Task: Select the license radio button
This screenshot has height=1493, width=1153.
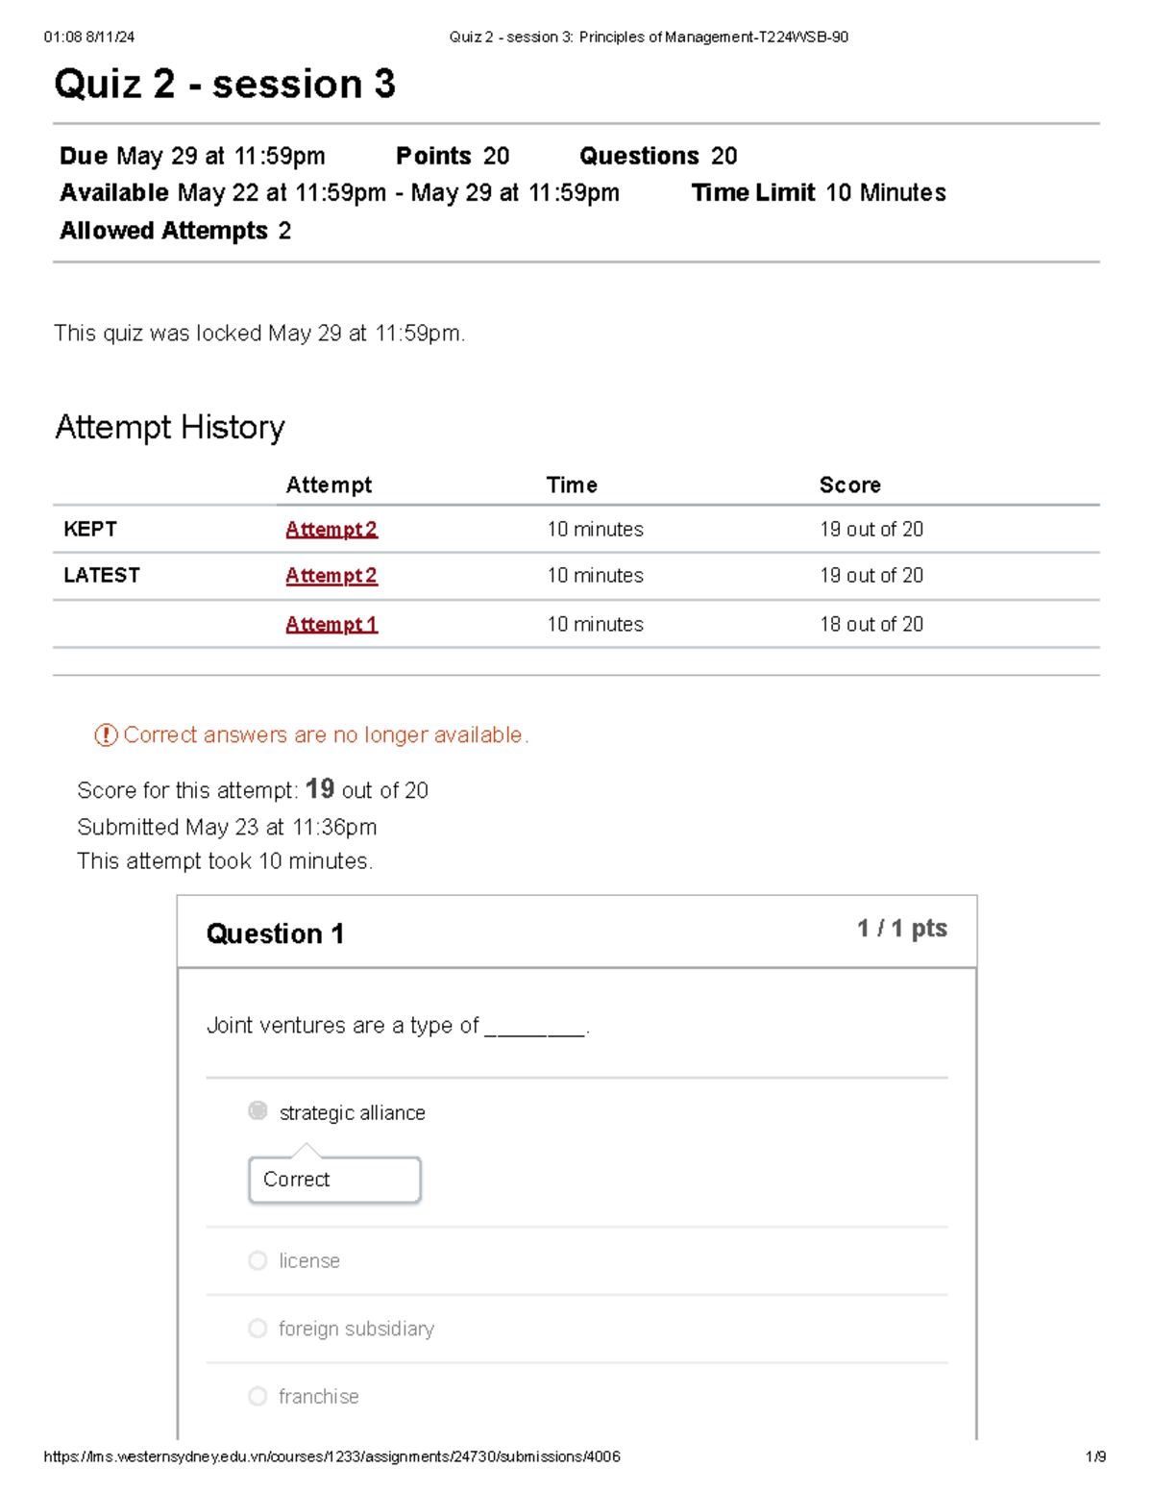Action: [258, 1260]
